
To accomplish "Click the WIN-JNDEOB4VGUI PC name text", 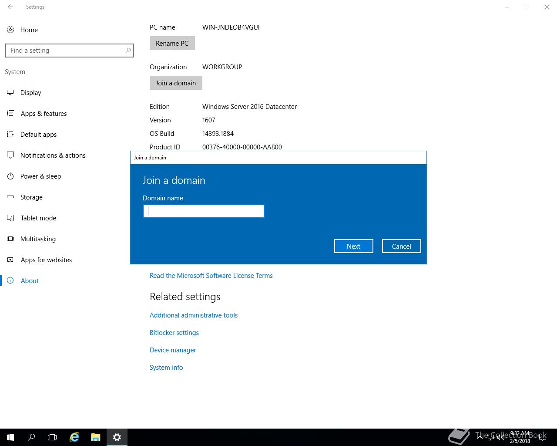I will (x=231, y=27).
